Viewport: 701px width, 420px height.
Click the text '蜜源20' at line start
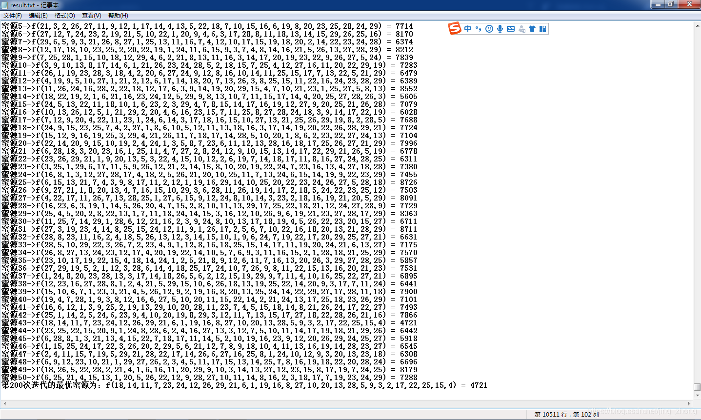pos(15,143)
